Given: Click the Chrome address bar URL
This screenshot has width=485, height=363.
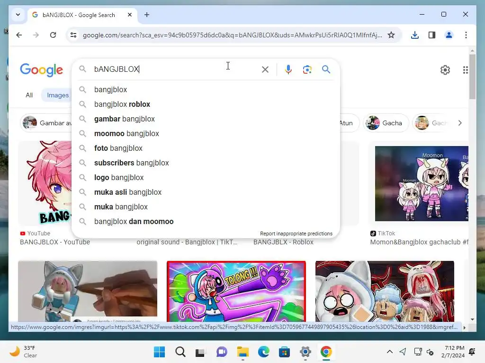Looking at the screenshot, I should (232, 35).
